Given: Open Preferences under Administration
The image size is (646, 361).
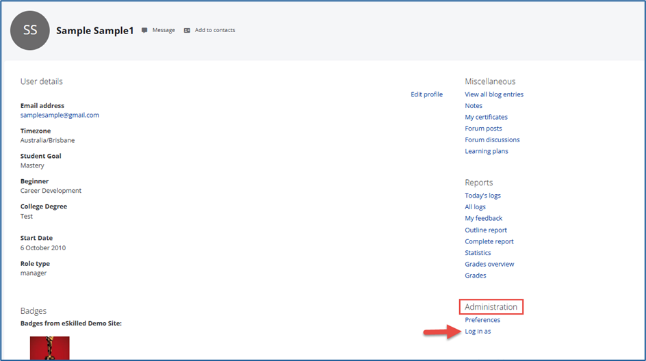Looking at the screenshot, I should [482, 320].
